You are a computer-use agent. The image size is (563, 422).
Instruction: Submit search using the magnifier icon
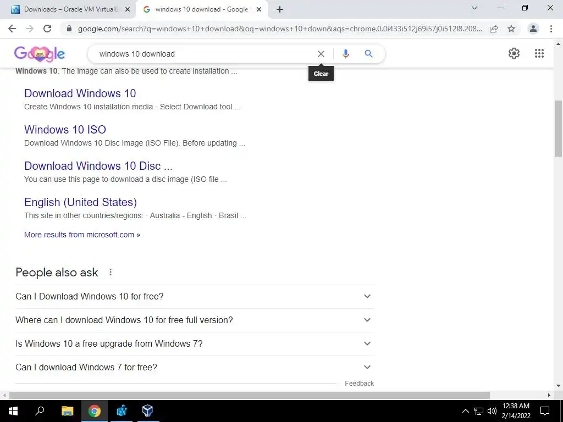click(368, 54)
